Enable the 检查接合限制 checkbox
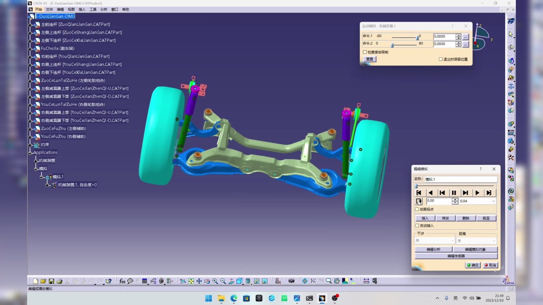This screenshot has width=543, height=305. click(x=365, y=52)
